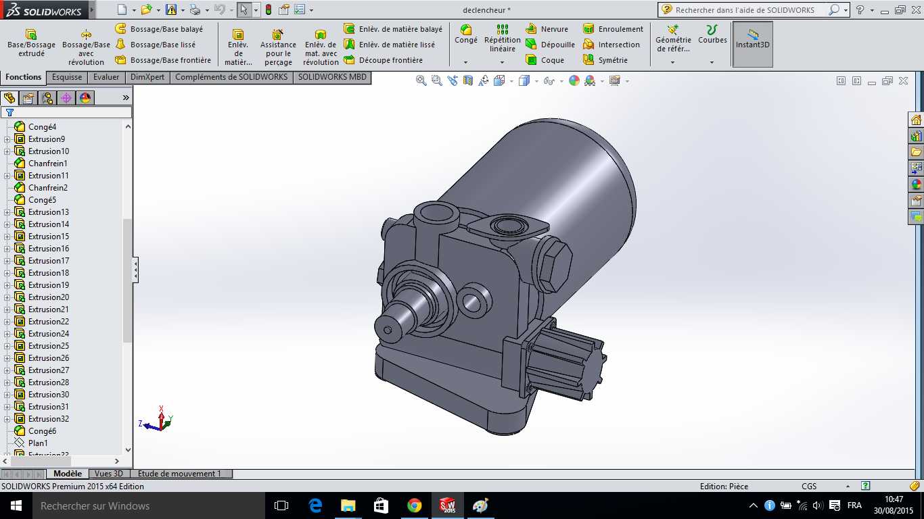The width and height of the screenshot is (924, 519).
Task: Open the Géométrie de référence dropdown arrow
Action: (672, 62)
